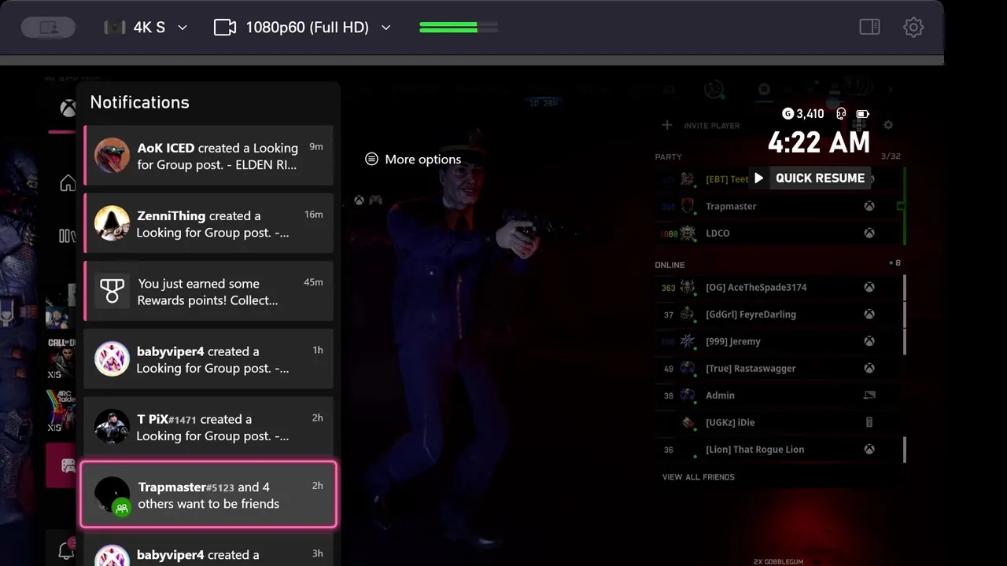Click the Xbox platform icon beside LDCO
The width and height of the screenshot is (1007, 566).
click(x=869, y=233)
